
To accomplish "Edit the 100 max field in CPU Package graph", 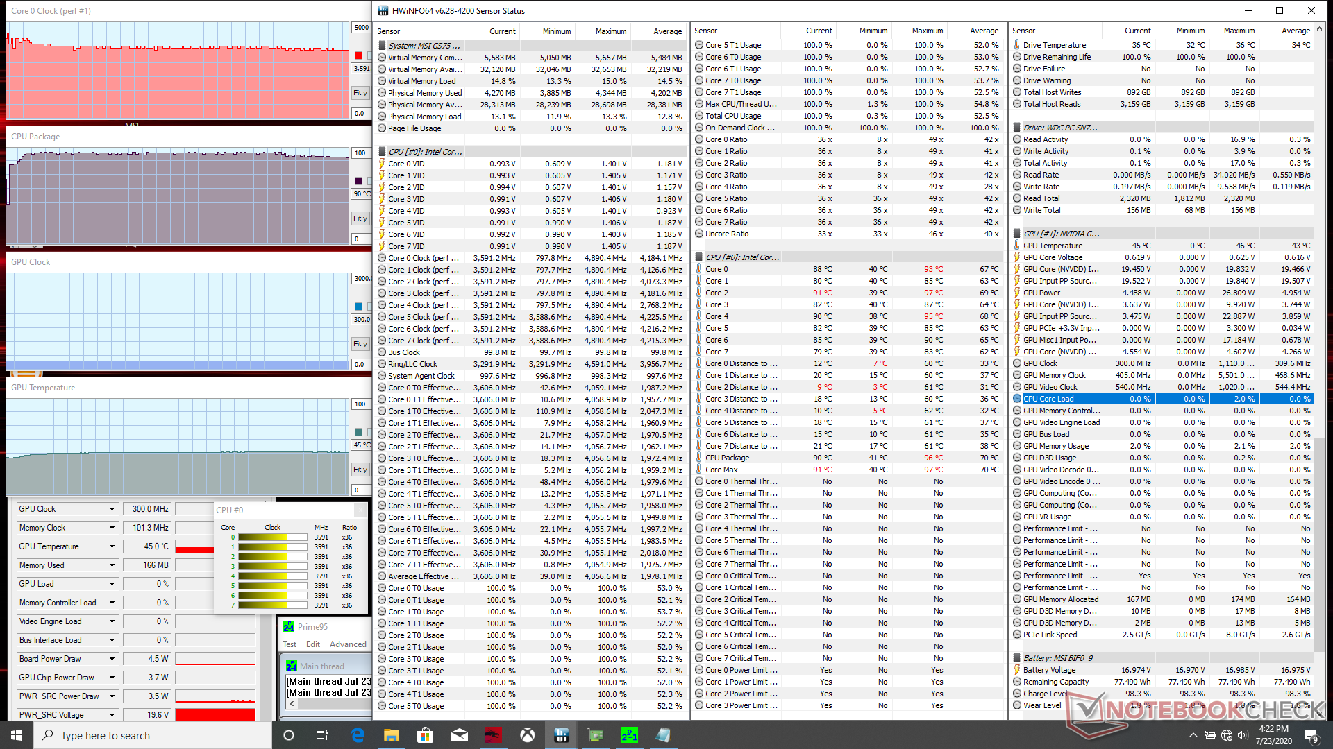I will [x=362, y=153].
